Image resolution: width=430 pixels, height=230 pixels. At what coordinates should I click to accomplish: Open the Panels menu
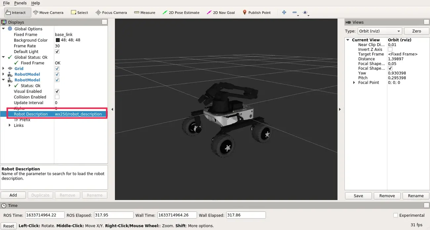(21, 3)
